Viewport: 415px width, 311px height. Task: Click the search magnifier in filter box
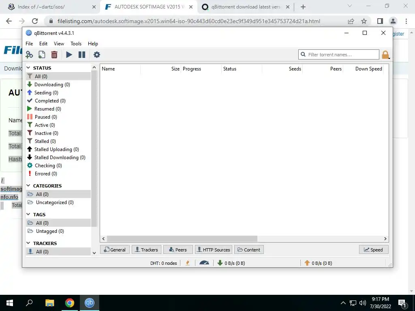coord(303,55)
